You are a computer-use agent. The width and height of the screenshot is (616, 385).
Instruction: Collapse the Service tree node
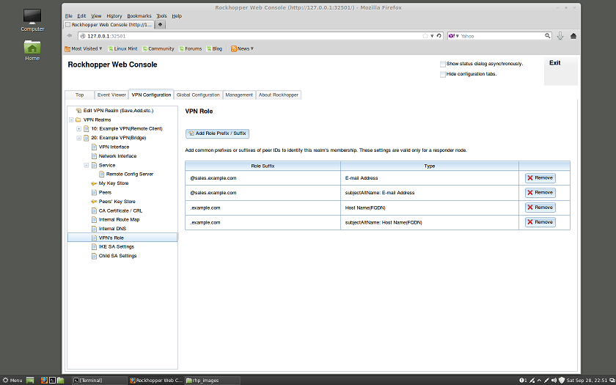click(x=86, y=165)
